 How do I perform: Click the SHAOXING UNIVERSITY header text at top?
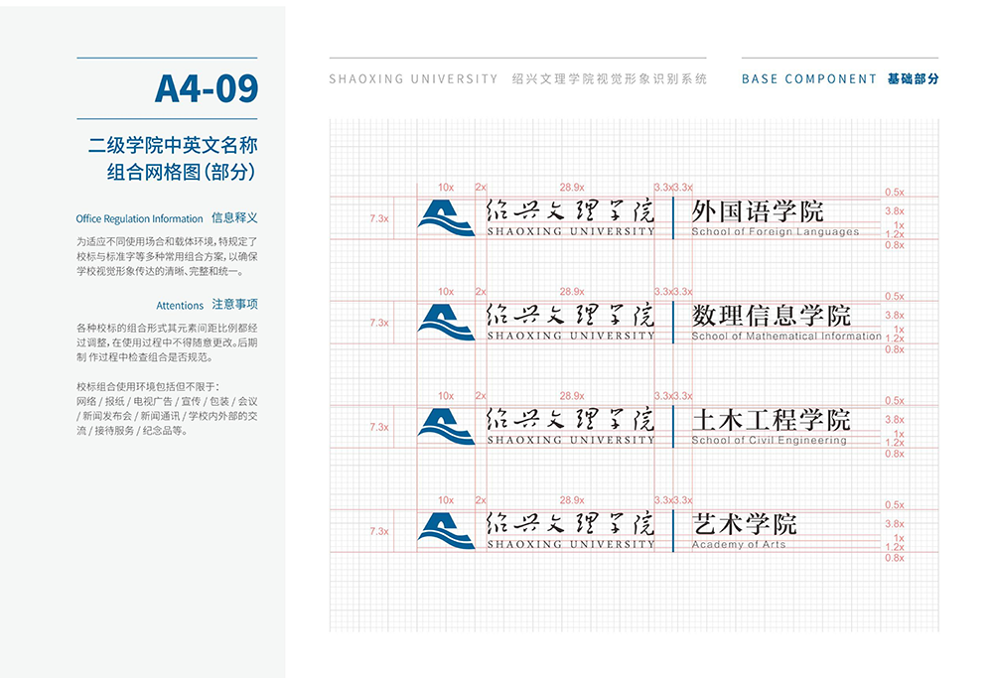click(x=413, y=78)
